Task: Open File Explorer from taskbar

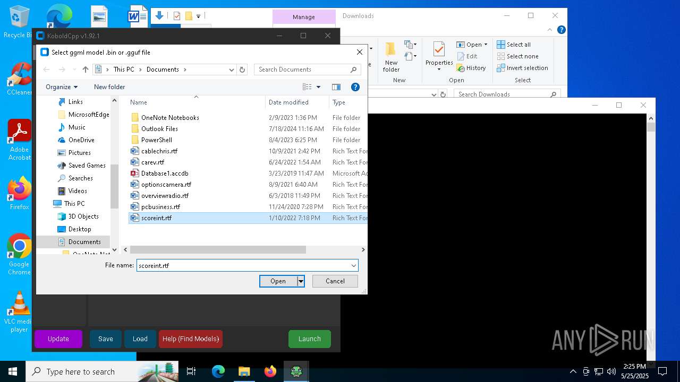Action: tap(244, 371)
